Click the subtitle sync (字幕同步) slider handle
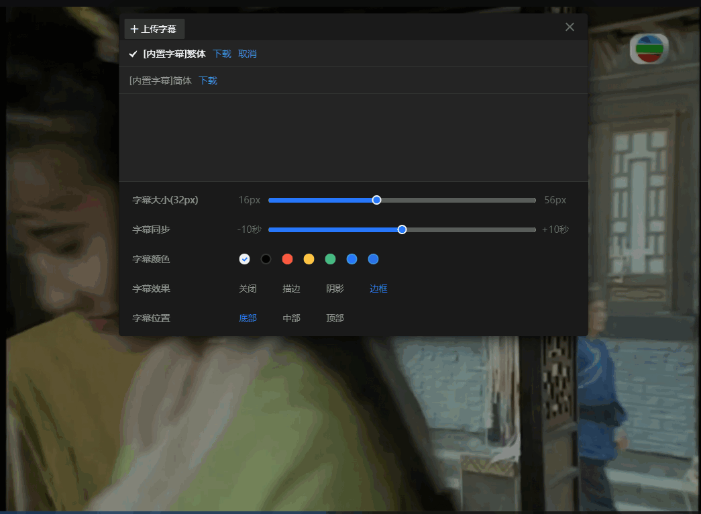The image size is (701, 514). tap(402, 229)
